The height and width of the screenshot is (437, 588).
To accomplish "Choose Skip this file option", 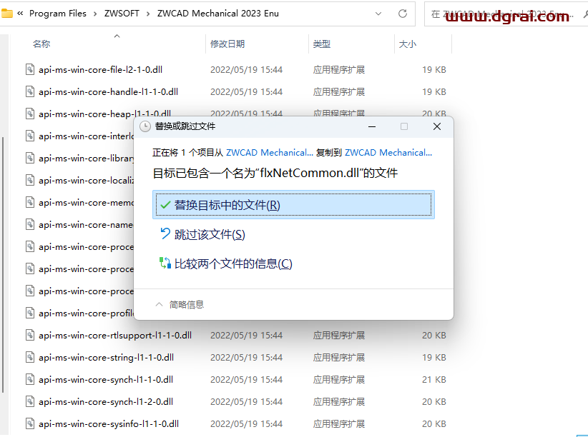I will (x=202, y=234).
